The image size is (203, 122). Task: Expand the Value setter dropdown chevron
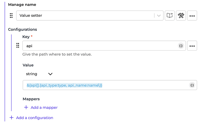[x=159, y=16]
